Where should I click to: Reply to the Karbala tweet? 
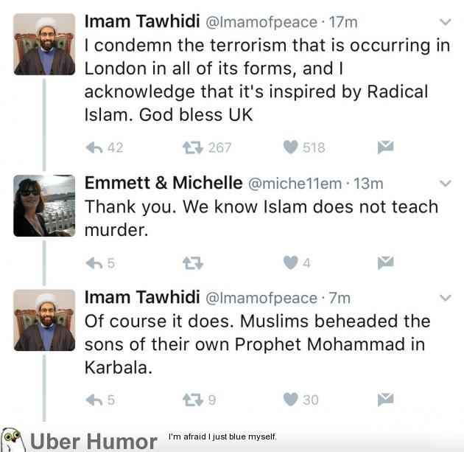[94, 400]
